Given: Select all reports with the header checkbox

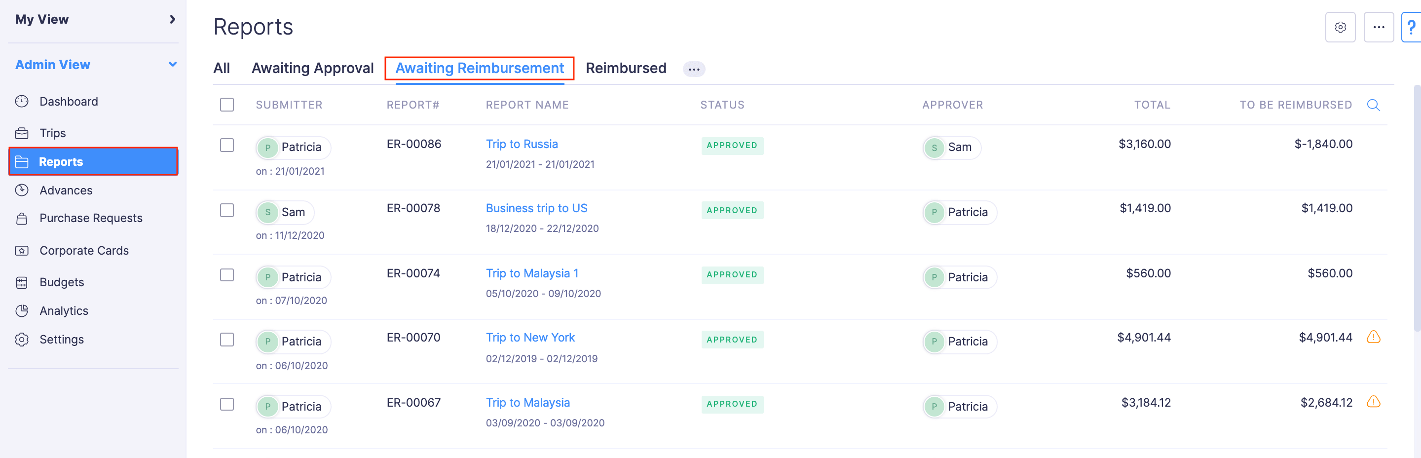Looking at the screenshot, I should [227, 104].
